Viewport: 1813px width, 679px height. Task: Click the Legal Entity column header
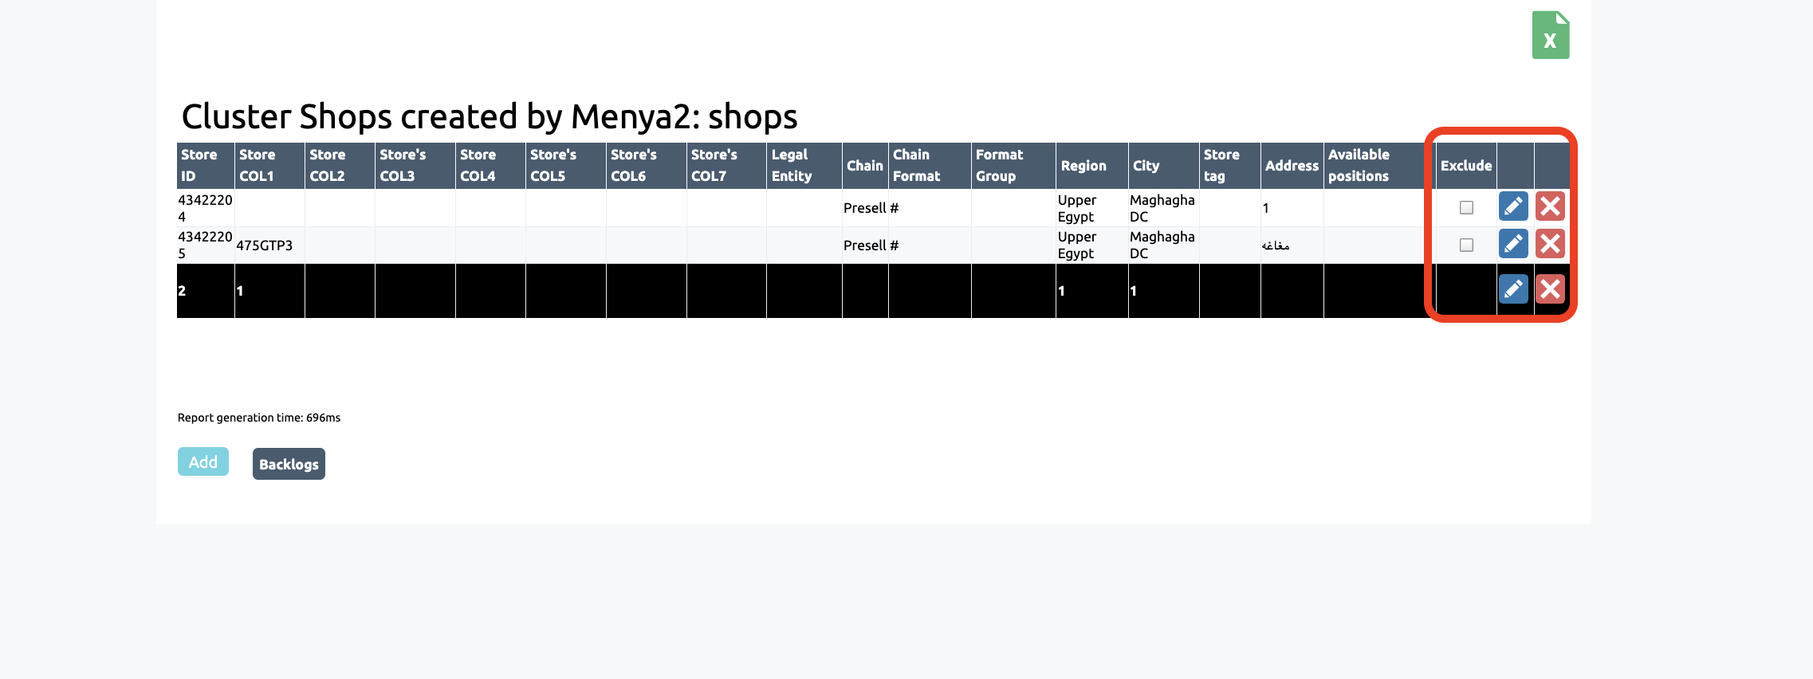coord(791,165)
